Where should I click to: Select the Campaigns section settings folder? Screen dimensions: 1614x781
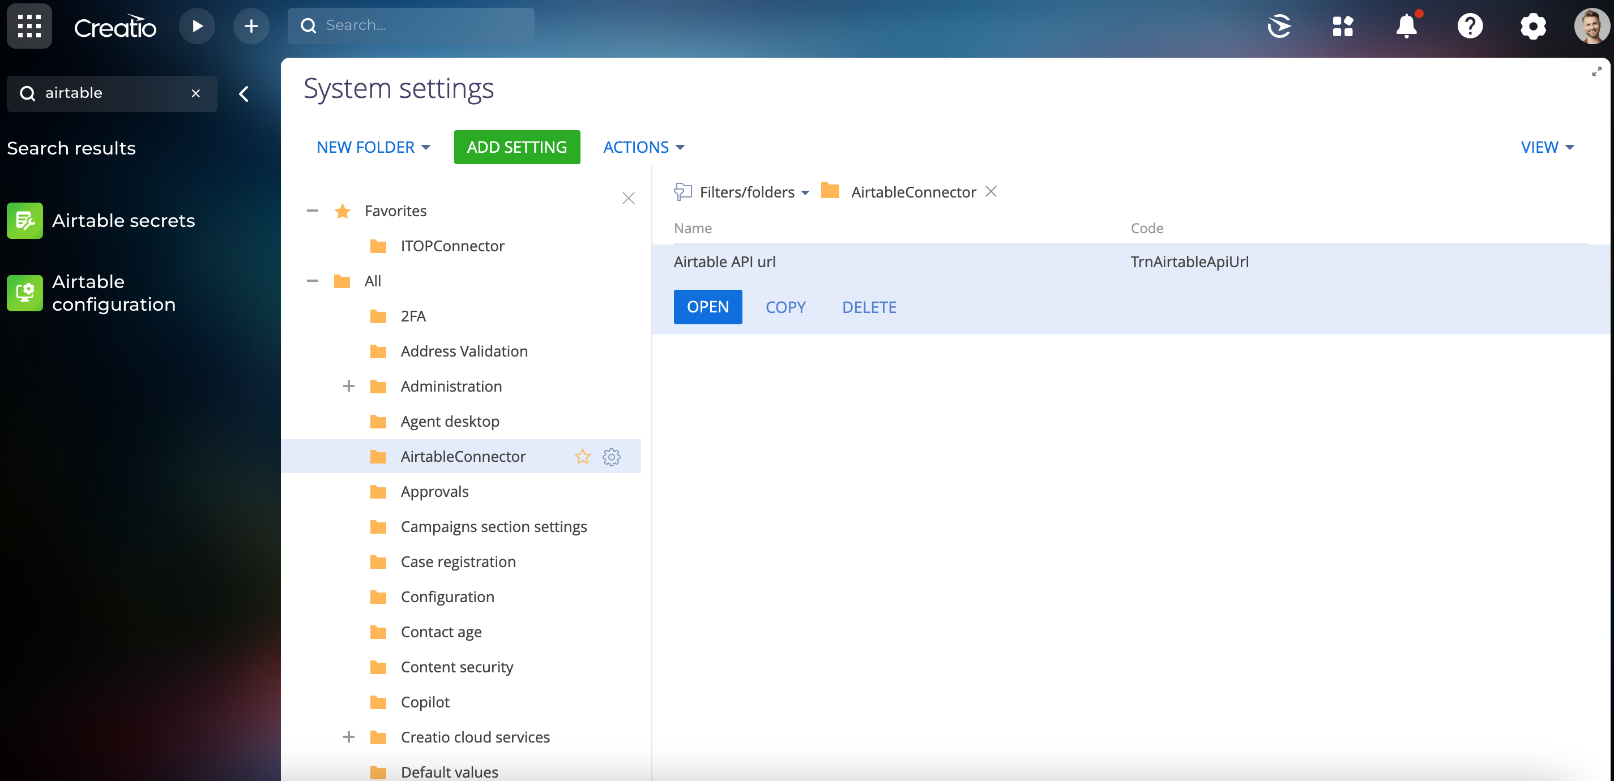tap(494, 527)
